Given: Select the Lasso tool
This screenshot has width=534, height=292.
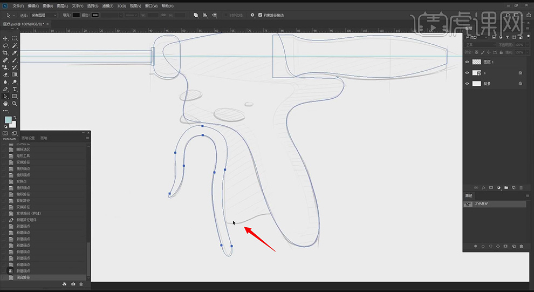Looking at the screenshot, I should pos(5,46).
